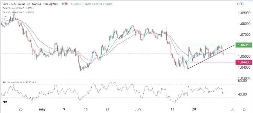Open chart settings gear icon
The height and width of the screenshot is (113, 253).
click(x=244, y=109)
